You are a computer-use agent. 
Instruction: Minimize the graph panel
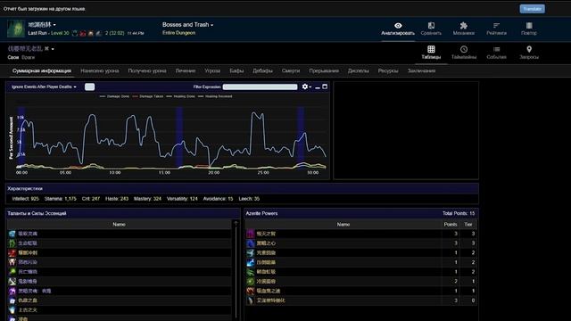(x=318, y=87)
